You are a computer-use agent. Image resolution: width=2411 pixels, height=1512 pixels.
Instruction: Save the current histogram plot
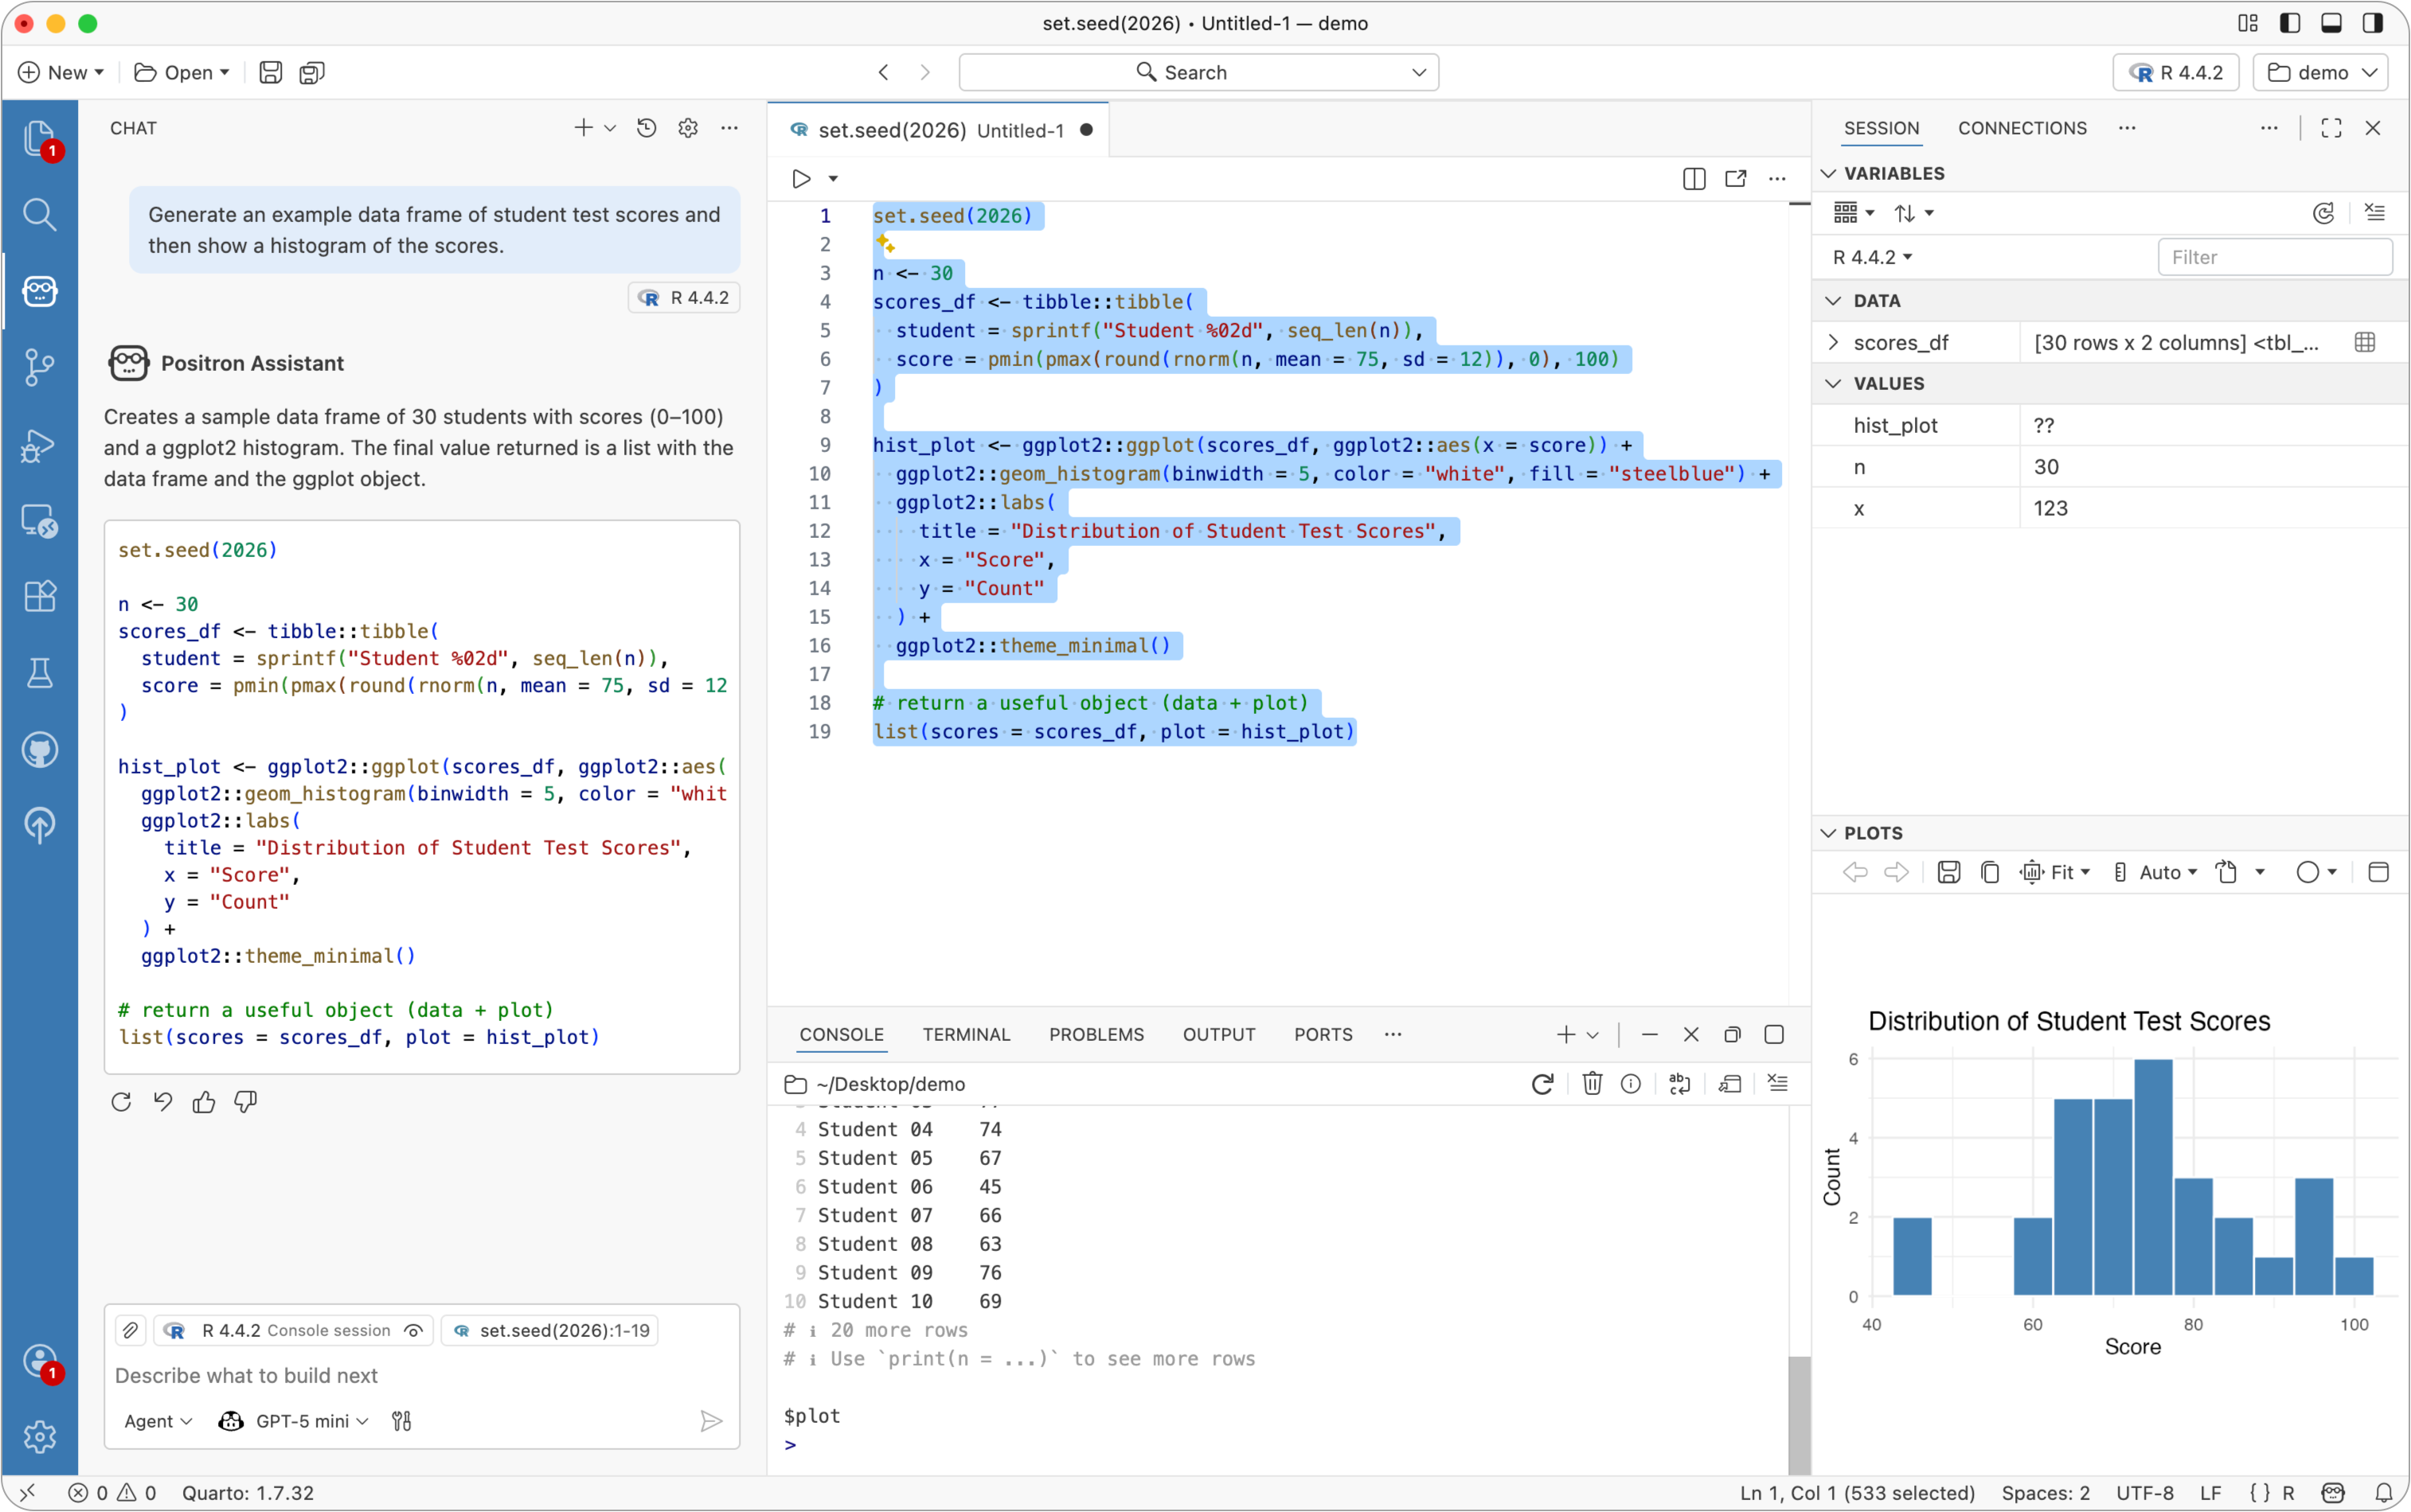tap(1948, 872)
